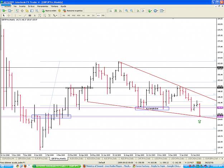The width and height of the screenshot is (224, 168).
Task: Toggle Data Window crosshair-circle icon
Action: pos(22,11)
